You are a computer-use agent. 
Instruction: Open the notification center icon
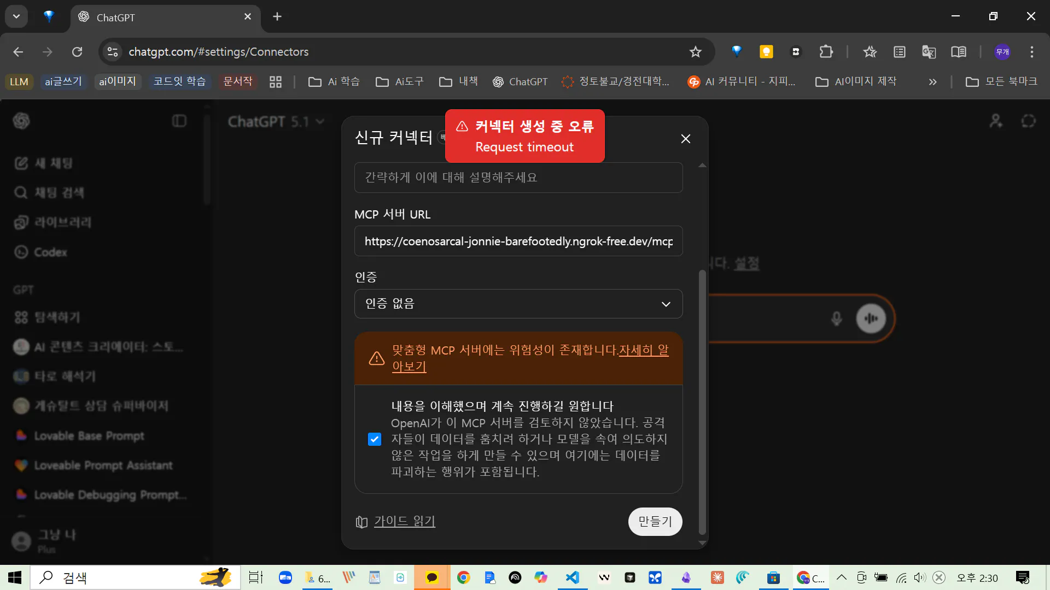tap(1022, 578)
